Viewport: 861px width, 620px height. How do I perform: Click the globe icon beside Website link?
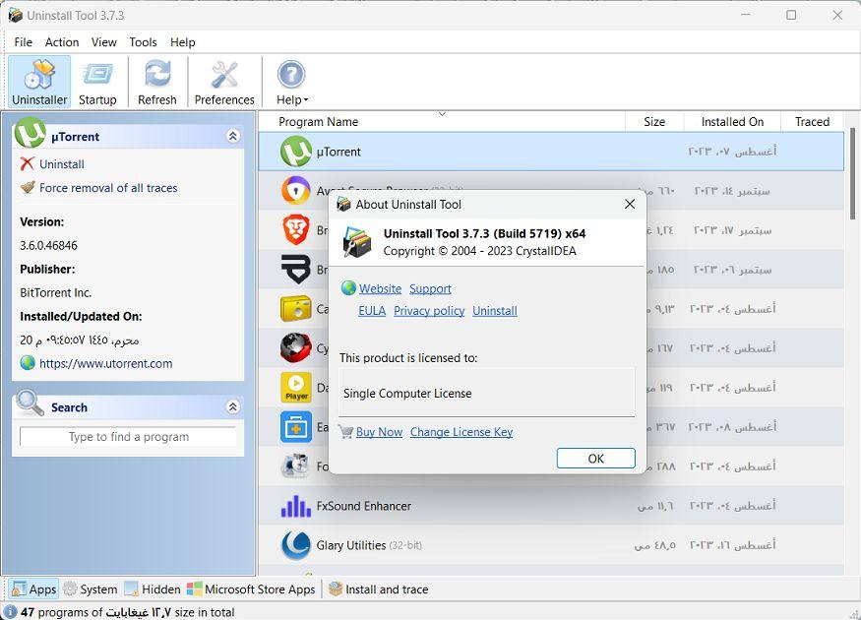point(348,287)
